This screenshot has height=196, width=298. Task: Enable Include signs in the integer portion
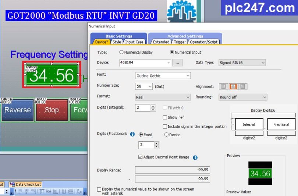[165, 126]
